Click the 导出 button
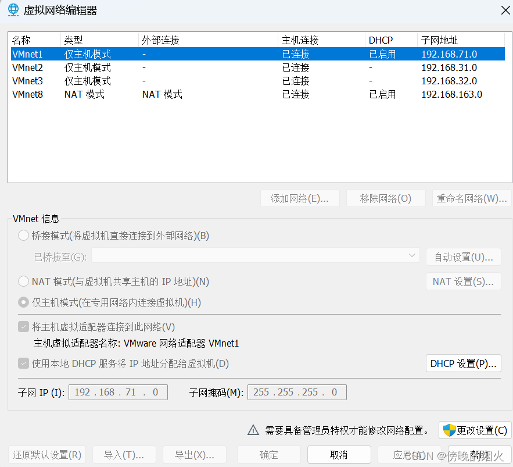Screen dimensions: 513x467 pyautogui.click(x=194, y=454)
